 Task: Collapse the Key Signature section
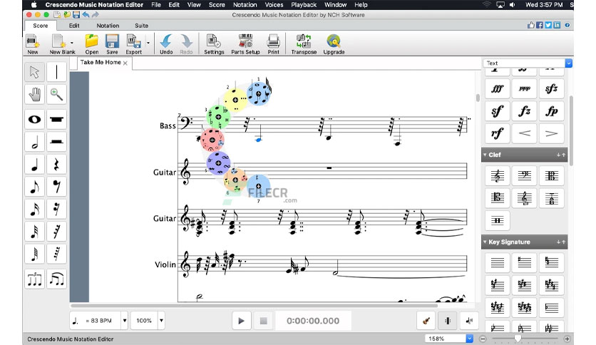485,242
